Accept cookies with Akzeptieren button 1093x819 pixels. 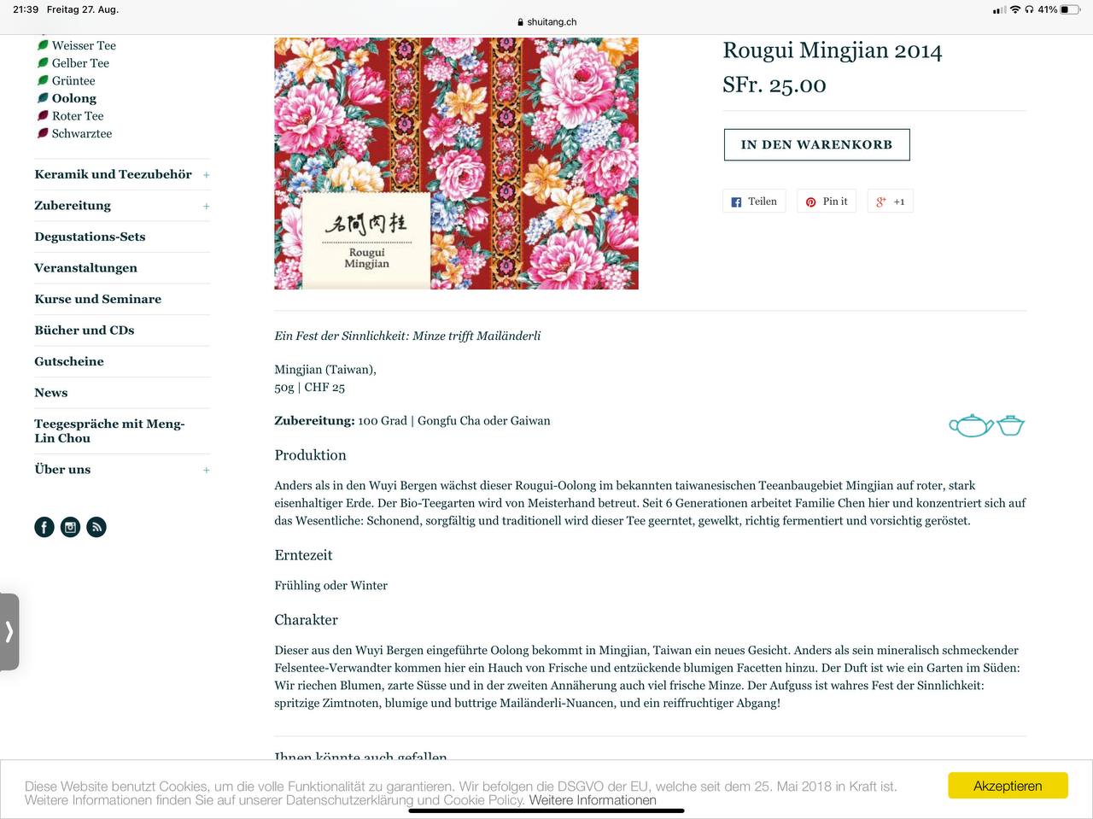coord(1008,786)
